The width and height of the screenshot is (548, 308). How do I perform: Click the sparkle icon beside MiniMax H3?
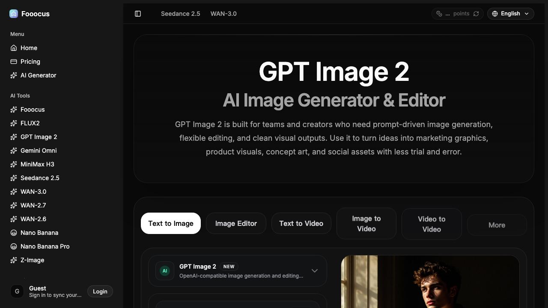(x=14, y=164)
